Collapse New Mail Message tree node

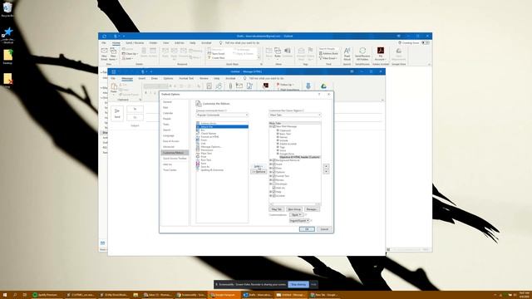pos(271,126)
